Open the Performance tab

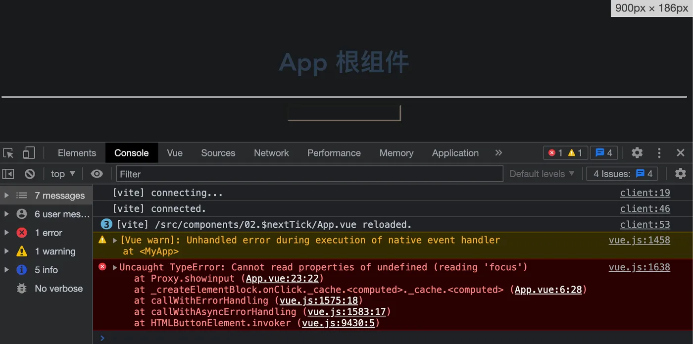click(334, 153)
